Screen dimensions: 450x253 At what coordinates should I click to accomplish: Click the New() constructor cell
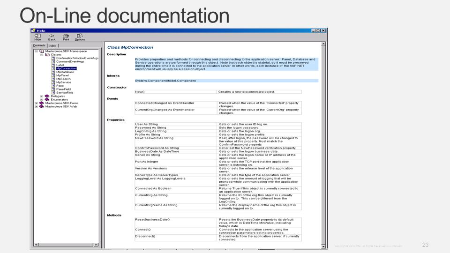pyautogui.click(x=175, y=92)
